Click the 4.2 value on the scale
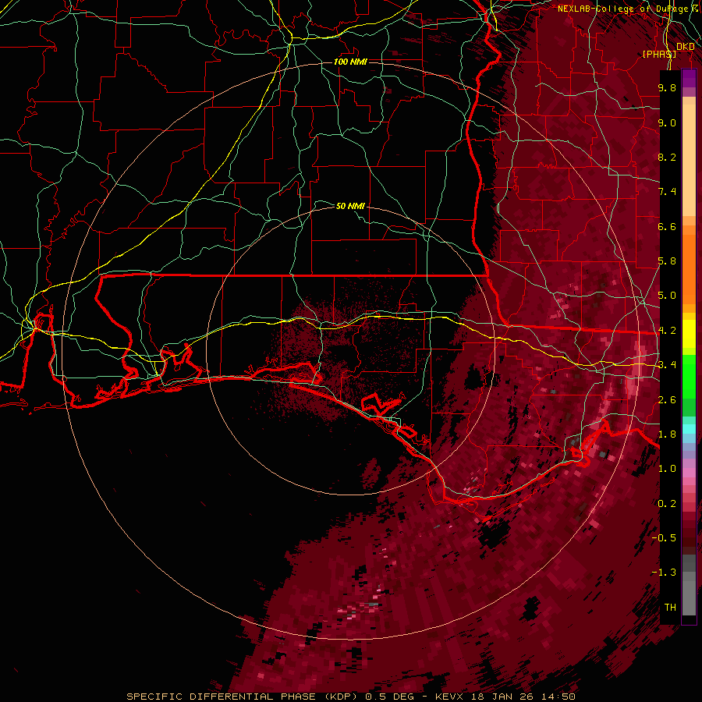702x702 pixels. pyautogui.click(x=667, y=331)
